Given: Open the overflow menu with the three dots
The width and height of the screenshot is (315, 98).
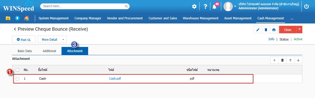Looking at the screenshot, I should (292, 18).
